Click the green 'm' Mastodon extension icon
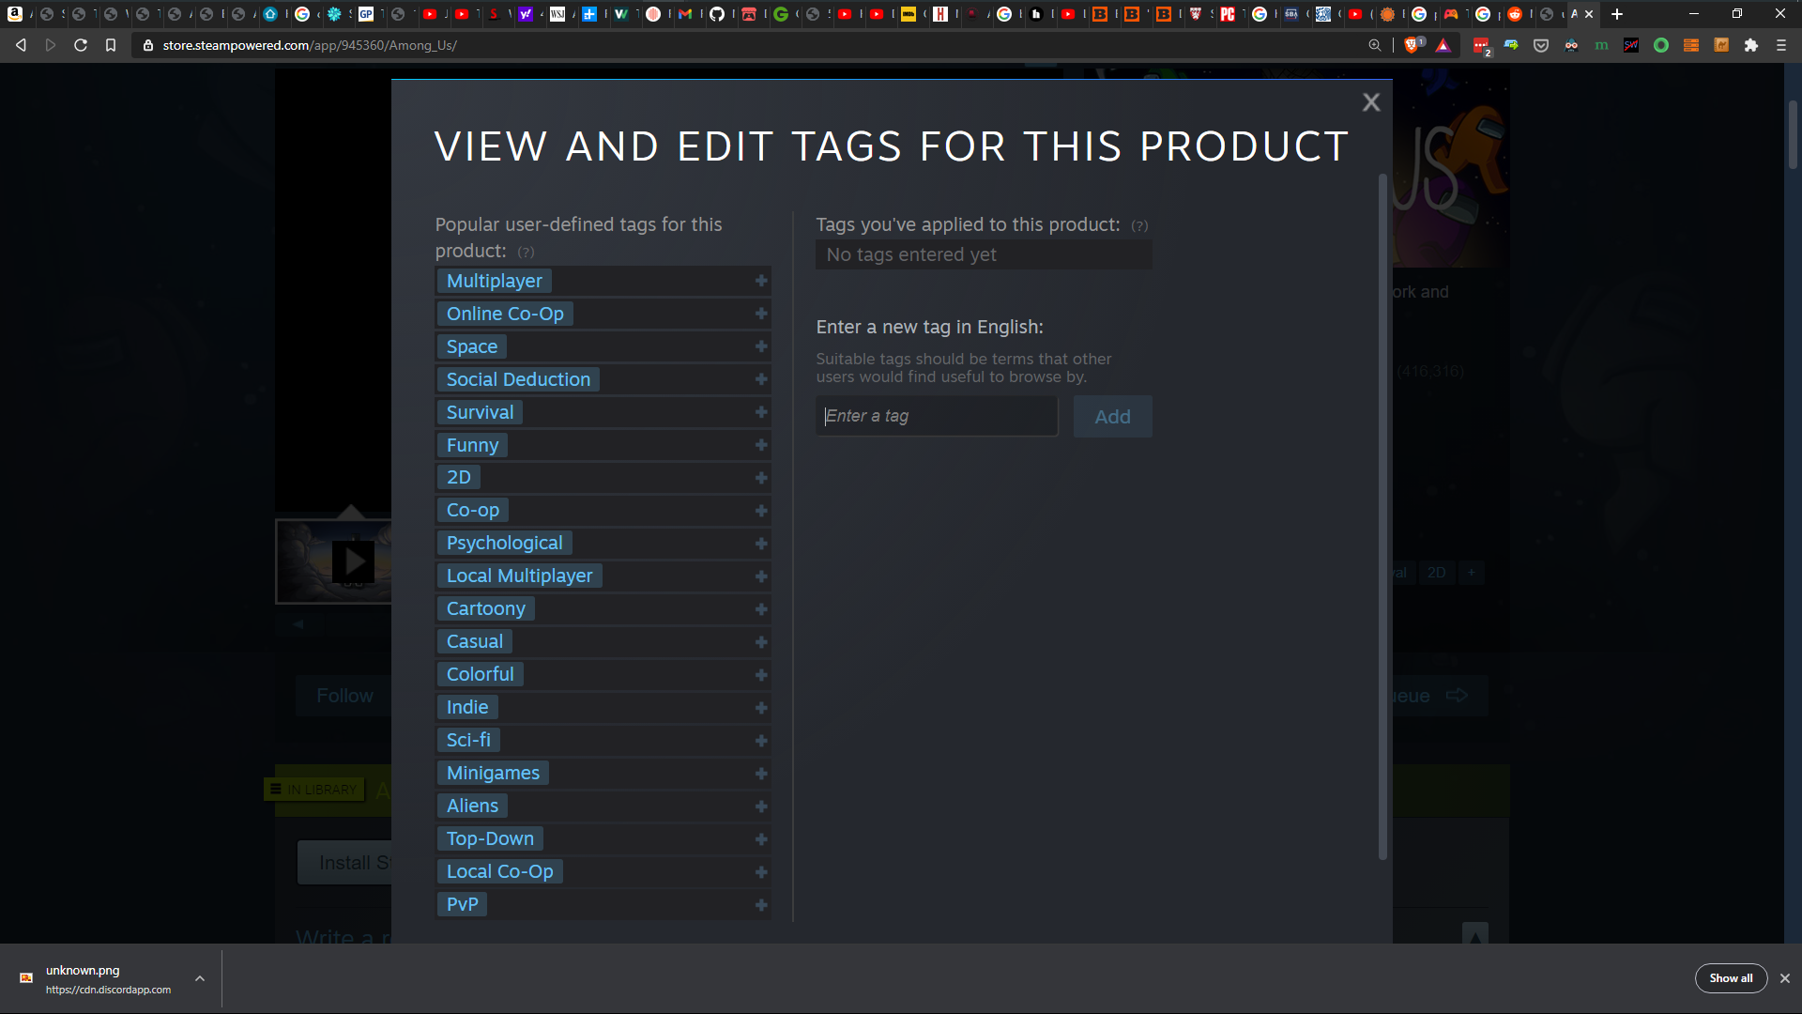 [1602, 45]
